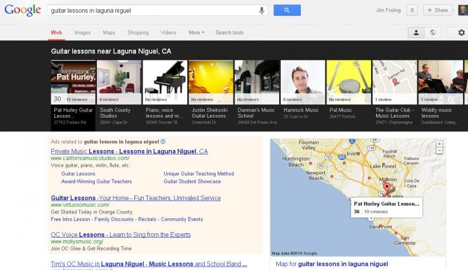Switch to Maps tab
The width and height of the screenshot is (468, 270).
click(109, 32)
